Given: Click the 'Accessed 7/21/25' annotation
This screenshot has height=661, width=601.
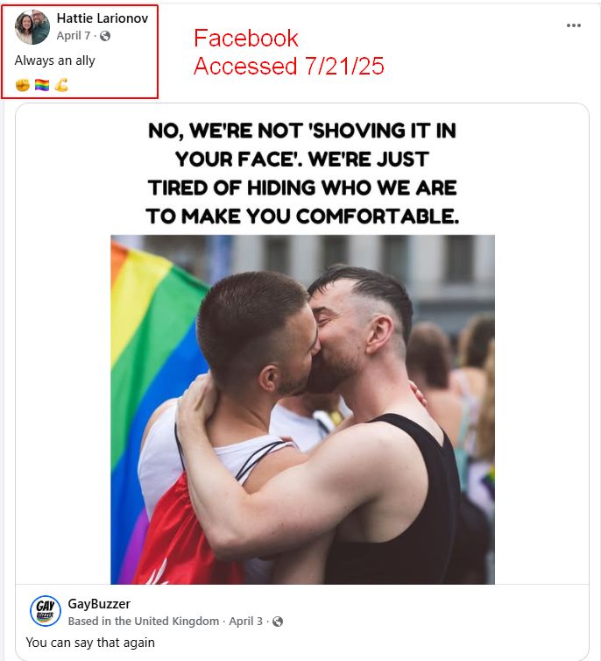Looking at the screenshot, I should (x=289, y=66).
